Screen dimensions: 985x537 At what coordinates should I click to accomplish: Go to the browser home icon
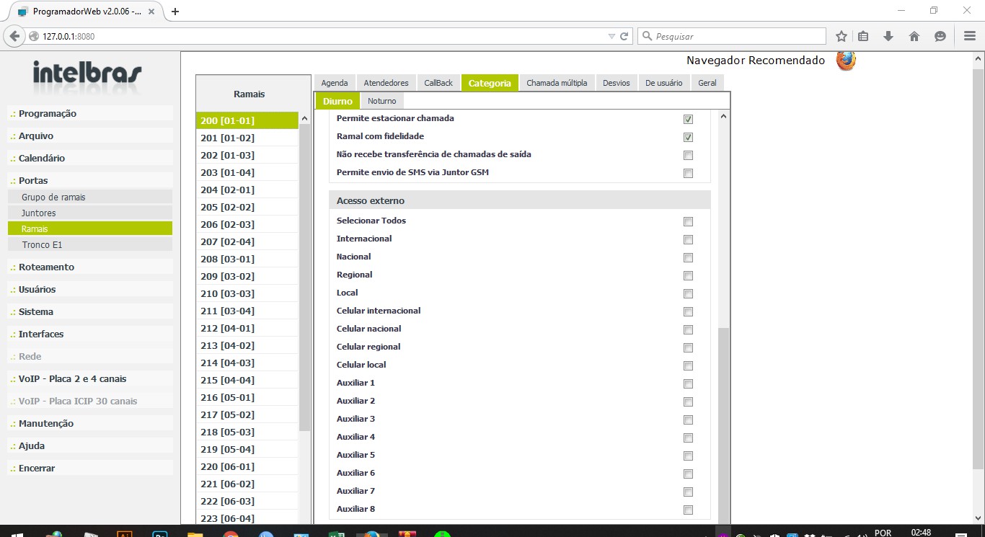tap(914, 36)
